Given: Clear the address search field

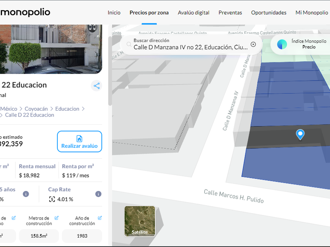Looking at the screenshot, I should [253, 44].
